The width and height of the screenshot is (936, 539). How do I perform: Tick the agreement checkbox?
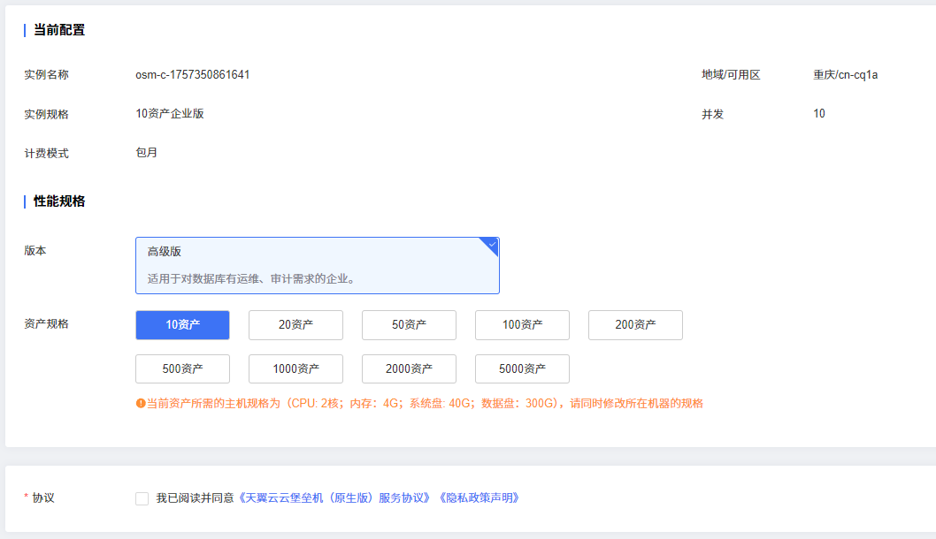(x=142, y=498)
